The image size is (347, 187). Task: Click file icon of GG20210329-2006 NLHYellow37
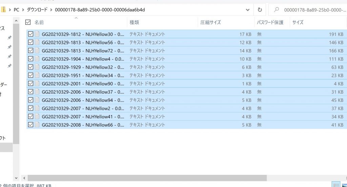(x=37, y=92)
